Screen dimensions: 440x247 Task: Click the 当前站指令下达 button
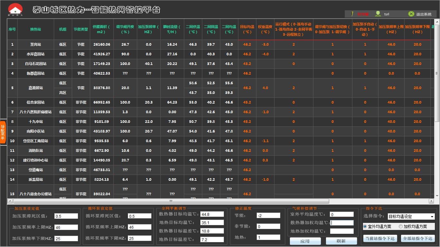click(379, 238)
